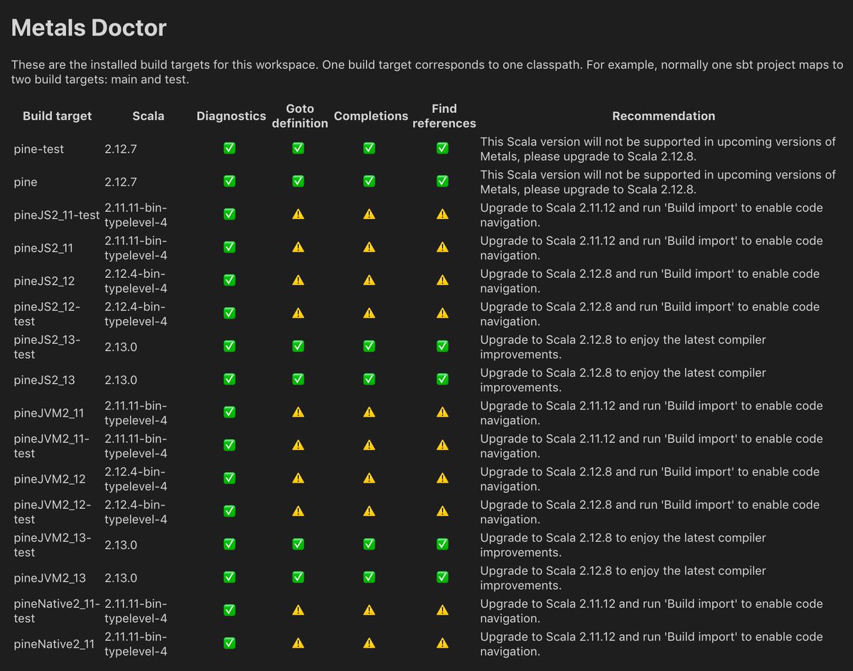Click Find references checkmark for pine-test
Image resolution: width=853 pixels, height=671 pixels.
pos(442,149)
